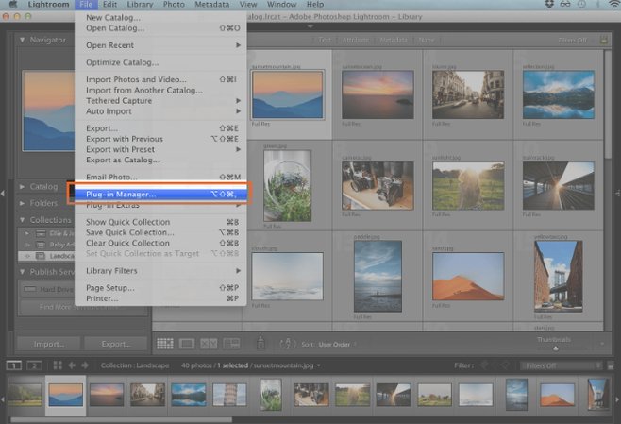Open the Apple menu
The image size is (621, 424).
[x=13, y=5]
